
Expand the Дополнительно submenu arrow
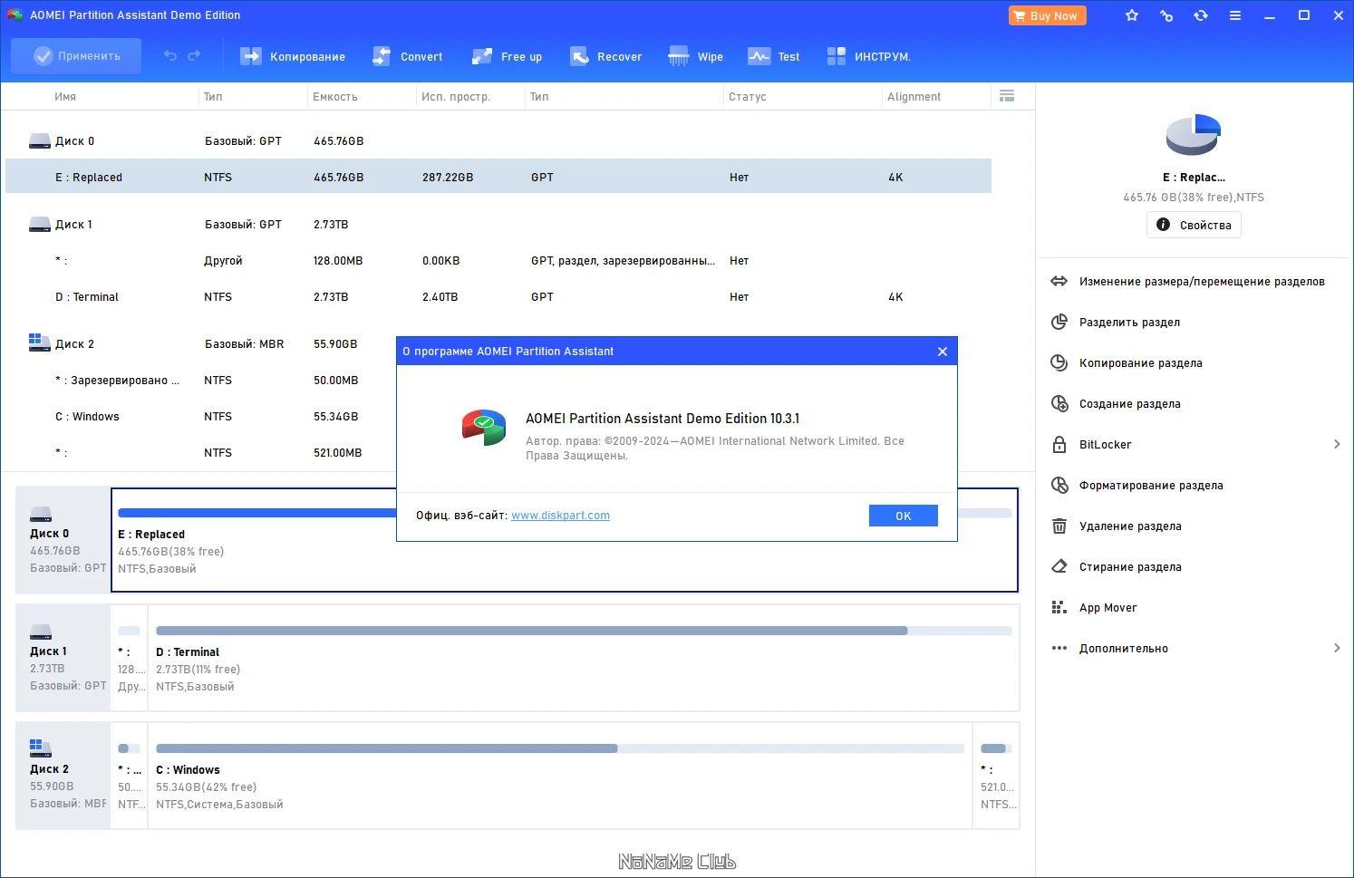tap(1337, 648)
